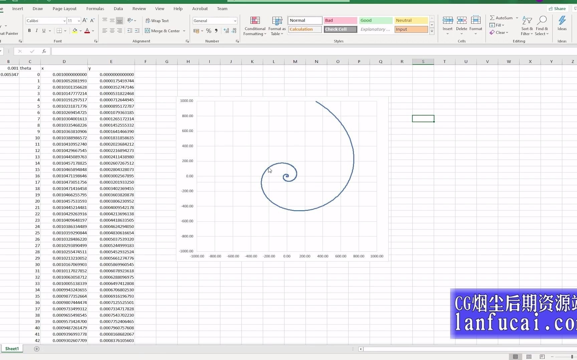Screen dimensions: 577x360
Task: Open Sort & Filter menu
Action: tap(527, 26)
